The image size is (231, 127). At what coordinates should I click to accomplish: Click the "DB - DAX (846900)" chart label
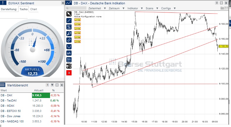coord(84,12)
